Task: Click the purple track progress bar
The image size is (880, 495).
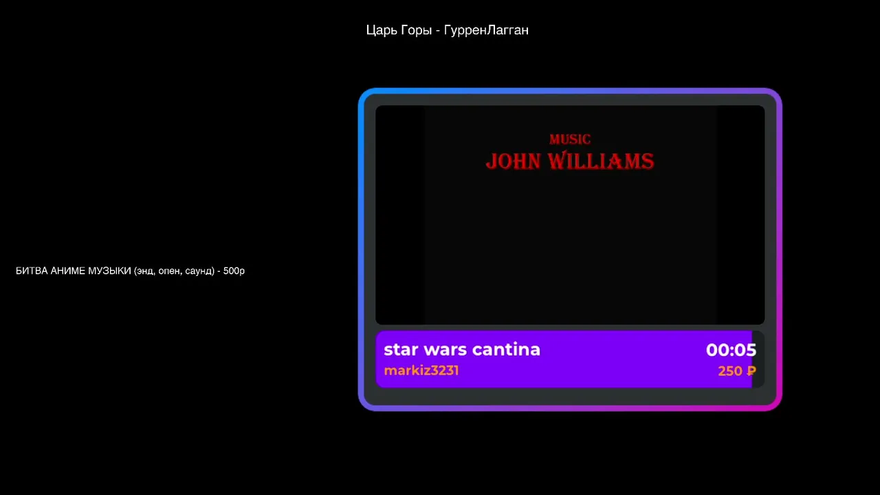Action: pos(570,360)
